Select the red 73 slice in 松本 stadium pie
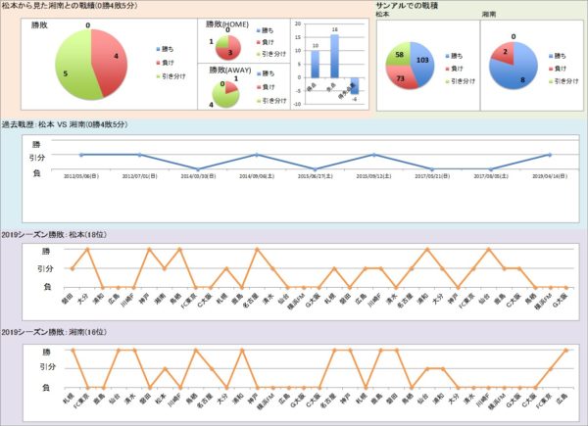Image resolution: width=588 pixels, height=426 pixels. tap(404, 79)
